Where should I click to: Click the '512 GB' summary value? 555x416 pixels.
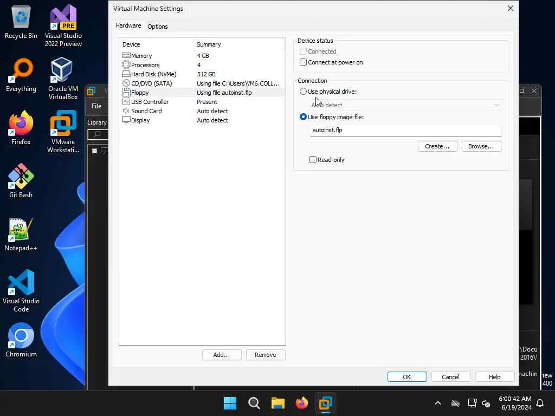coord(206,74)
